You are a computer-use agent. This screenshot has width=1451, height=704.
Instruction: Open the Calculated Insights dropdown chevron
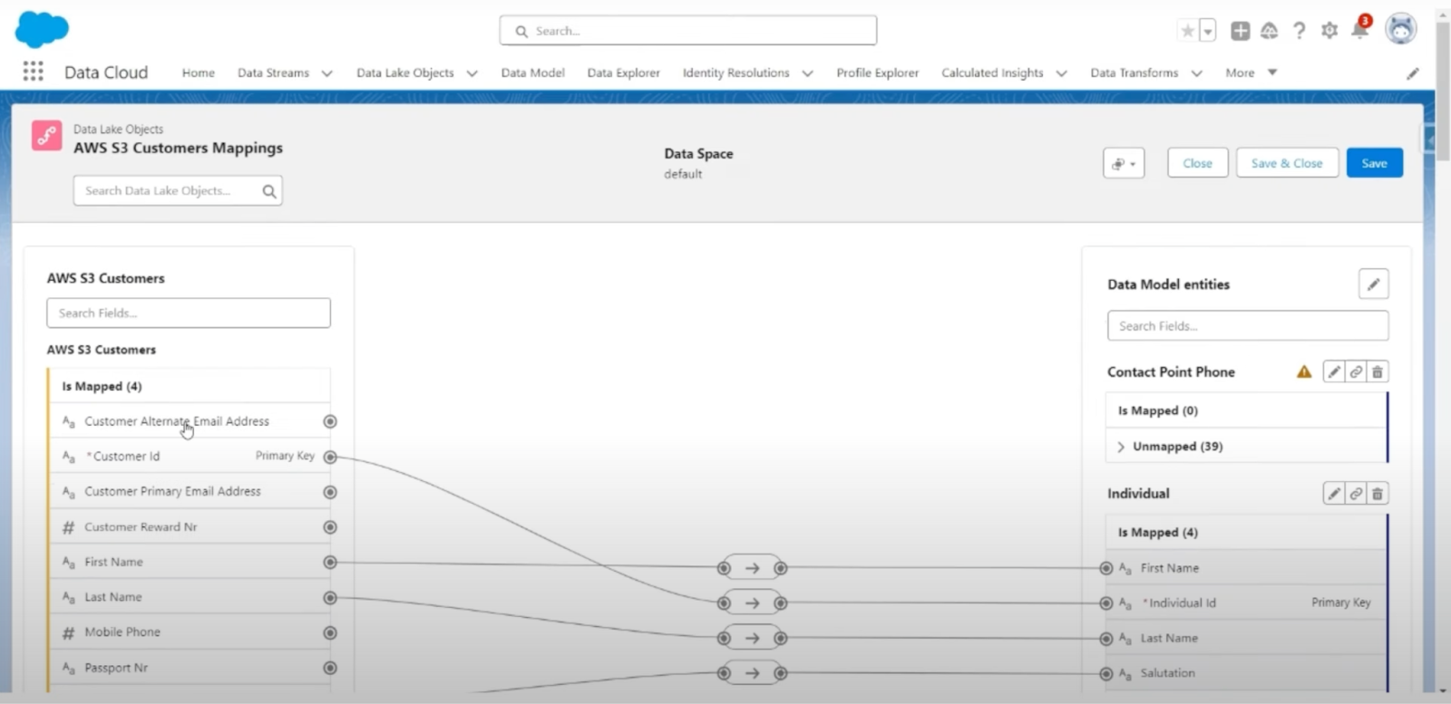tap(1061, 73)
